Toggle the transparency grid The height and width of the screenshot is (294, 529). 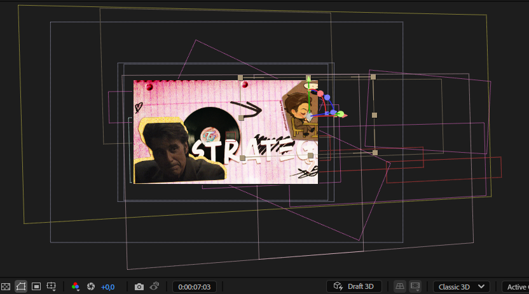tap(6, 286)
